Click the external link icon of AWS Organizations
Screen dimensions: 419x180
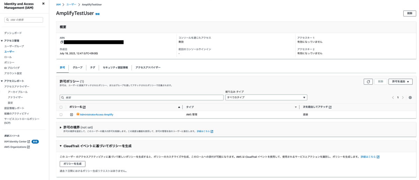click(x=28, y=147)
